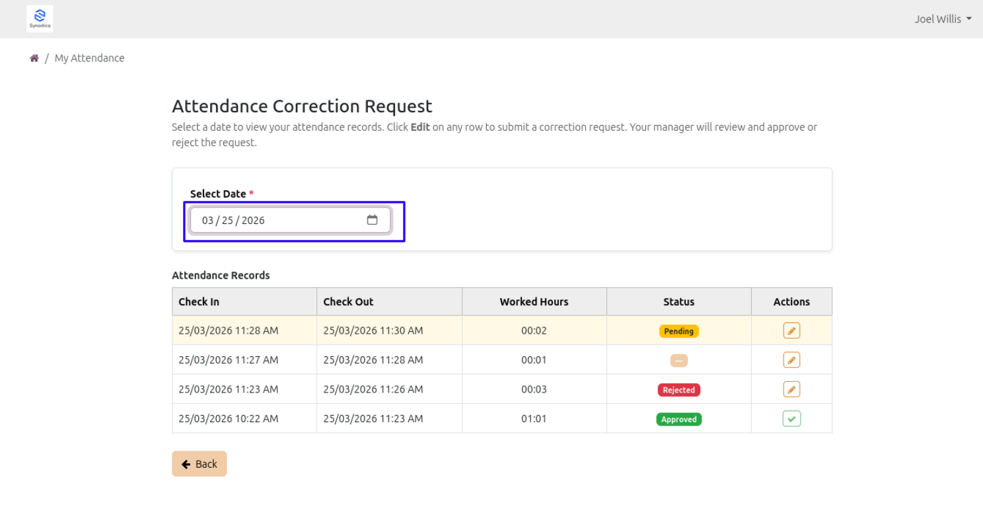The width and height of the screenshot is (983, 524).
Task: Select check-out cell 25/03/2026 11:30 AM
Action: click(389, 330)
